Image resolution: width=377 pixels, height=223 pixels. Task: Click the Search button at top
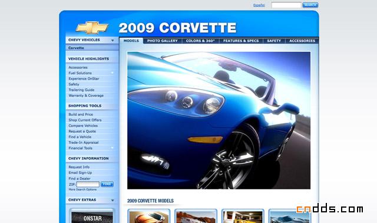pyautogui.click(x=310, y=5)
